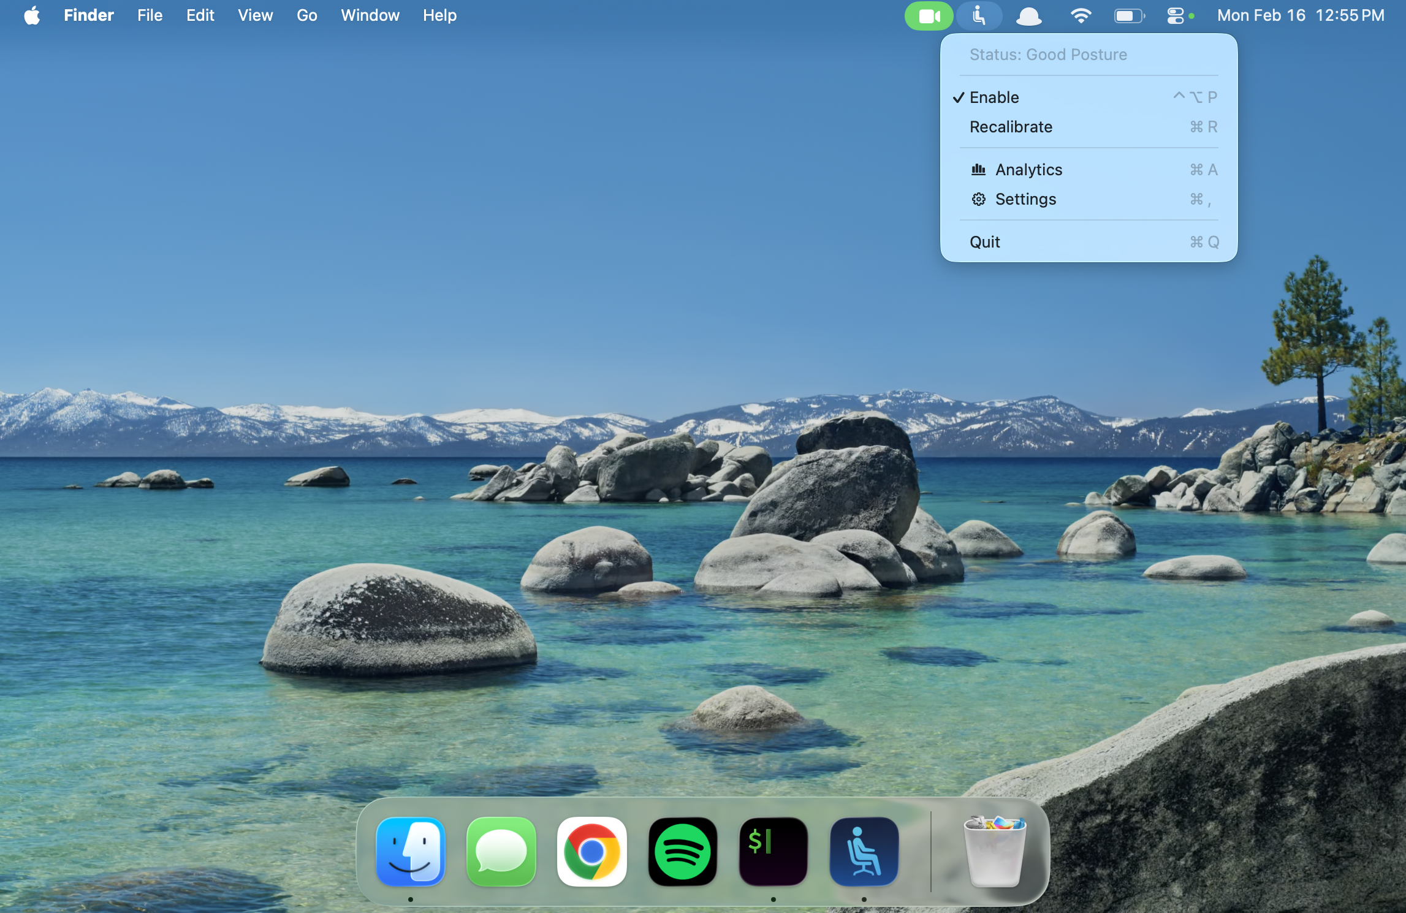Open the posture app in the Dock

pyautogui.click(x=864, y=852)
